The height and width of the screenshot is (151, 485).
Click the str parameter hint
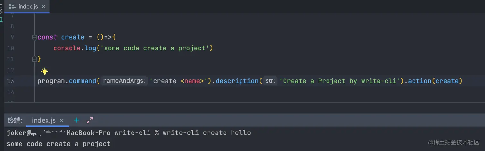click(270, 81)
